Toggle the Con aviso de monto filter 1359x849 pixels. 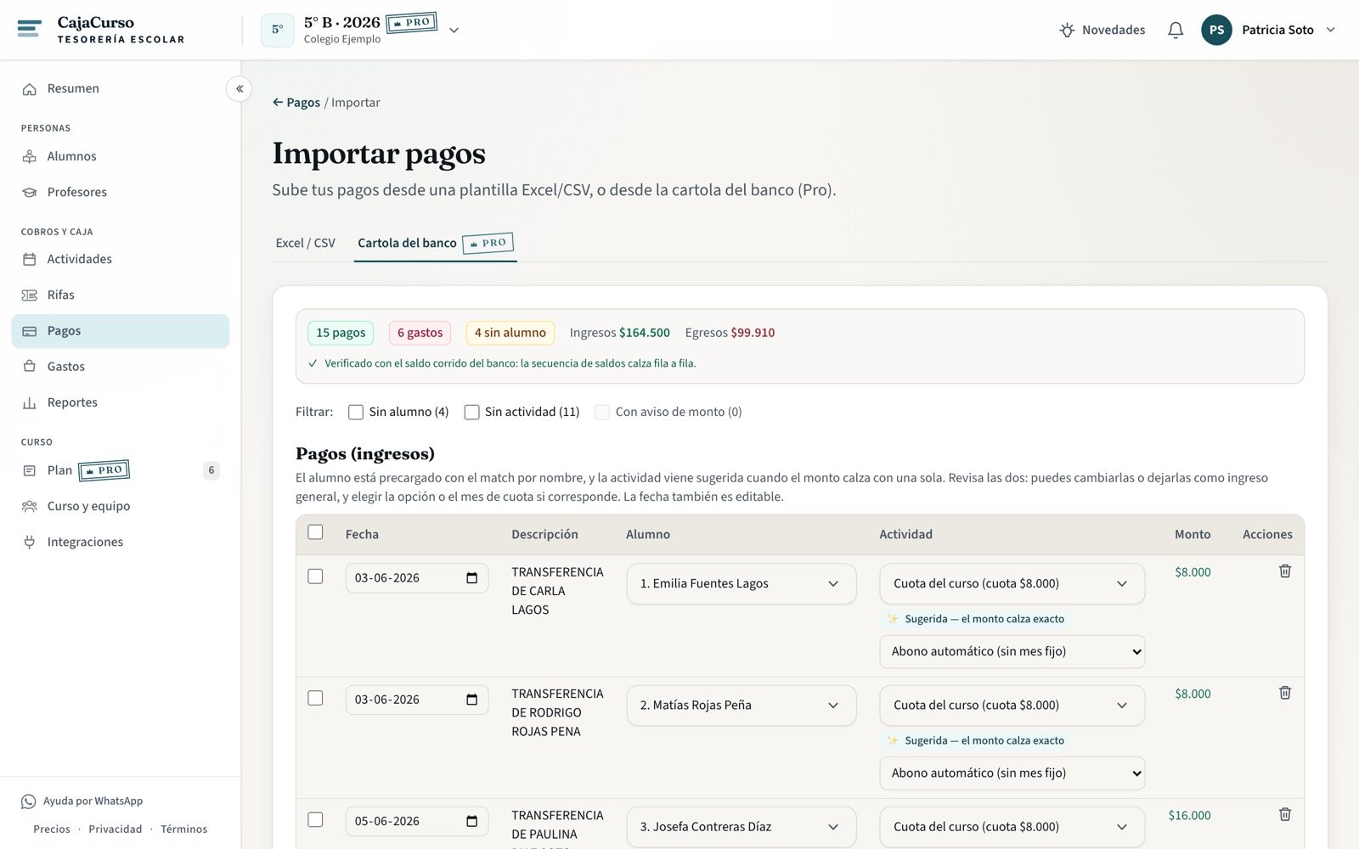[x=602, y=412]
